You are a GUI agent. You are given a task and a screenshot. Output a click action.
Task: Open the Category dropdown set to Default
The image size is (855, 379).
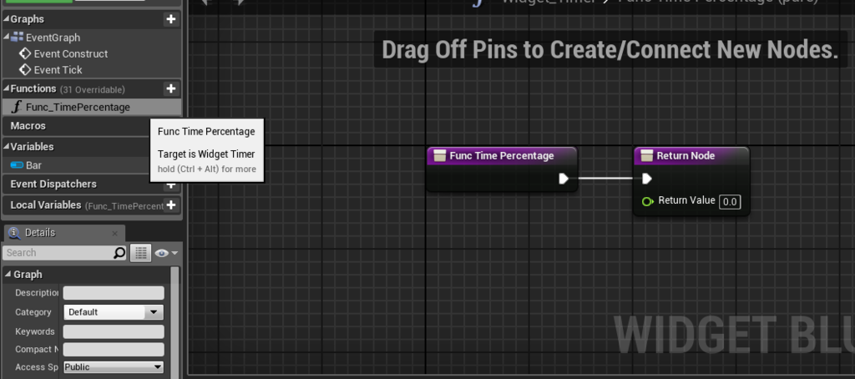(x=114, y=312)
